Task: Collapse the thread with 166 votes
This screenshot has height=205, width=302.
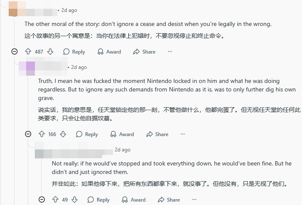Action: (28, 134)
